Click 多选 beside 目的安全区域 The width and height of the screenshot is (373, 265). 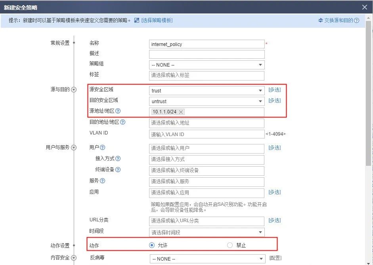(275, 100)
